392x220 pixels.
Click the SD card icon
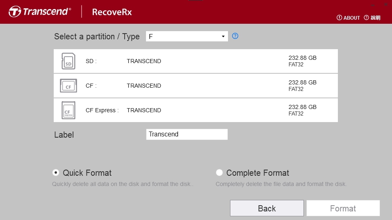68,61
